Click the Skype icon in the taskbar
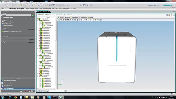The width and height of the screenshot is (176, 99). point(50,97)
